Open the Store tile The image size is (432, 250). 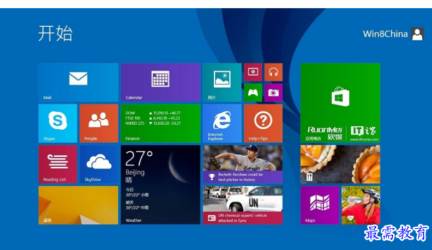340,103
